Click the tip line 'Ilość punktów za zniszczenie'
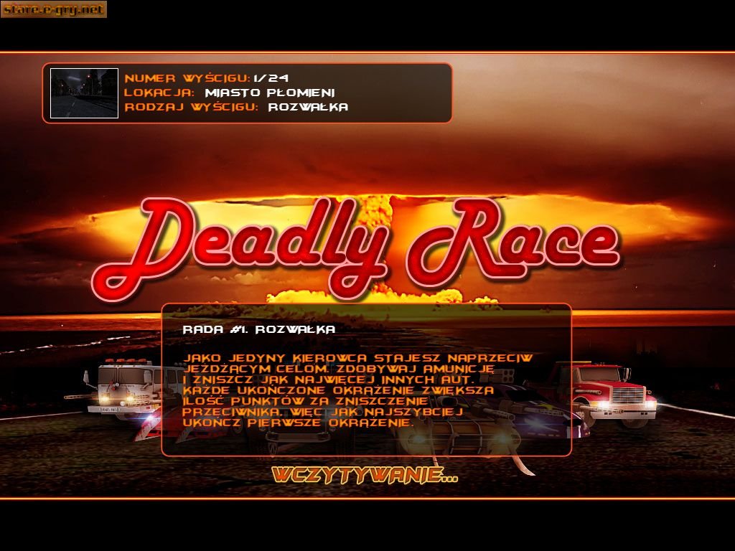The image size is (735, 551). pyautogui.click(x=305, y=401)
